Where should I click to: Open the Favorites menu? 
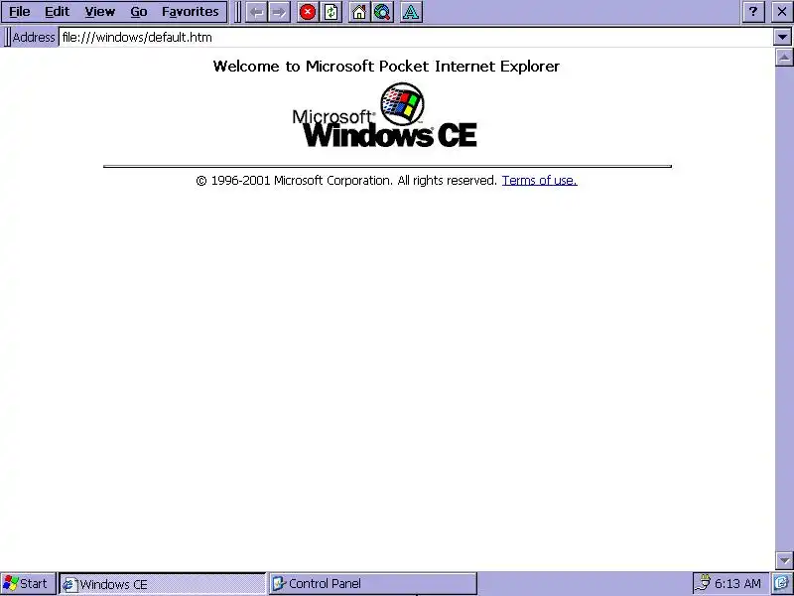point(191,12)
